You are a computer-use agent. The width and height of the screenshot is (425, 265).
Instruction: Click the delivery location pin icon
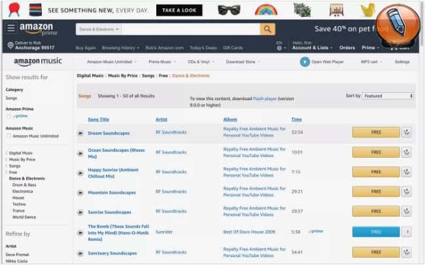pos(10,45)
